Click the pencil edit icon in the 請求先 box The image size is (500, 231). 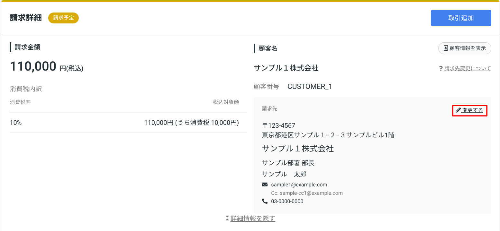point(458,110)
